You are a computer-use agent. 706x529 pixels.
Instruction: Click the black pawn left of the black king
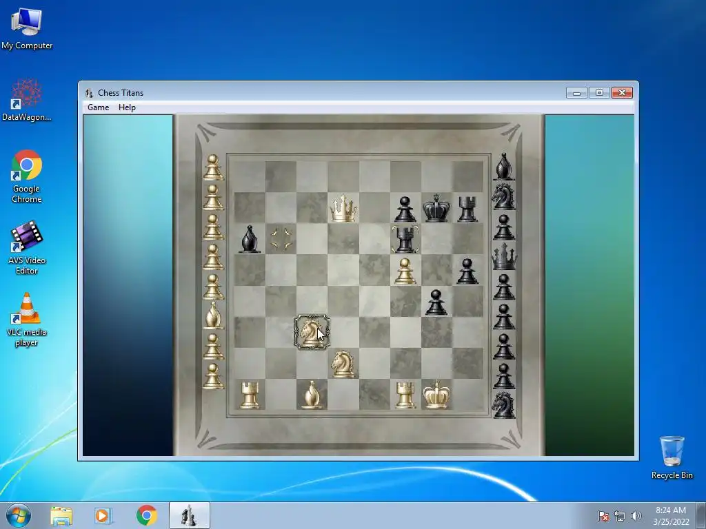(405, 209)
